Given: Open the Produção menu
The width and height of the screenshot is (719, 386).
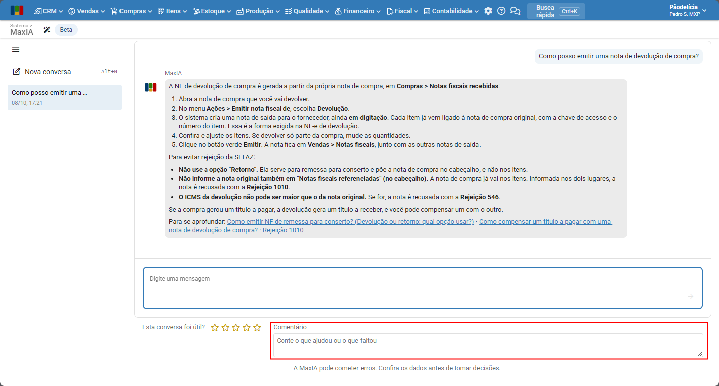Looking at the screenshot, I should pyautogui.click(x=258, y=11).
